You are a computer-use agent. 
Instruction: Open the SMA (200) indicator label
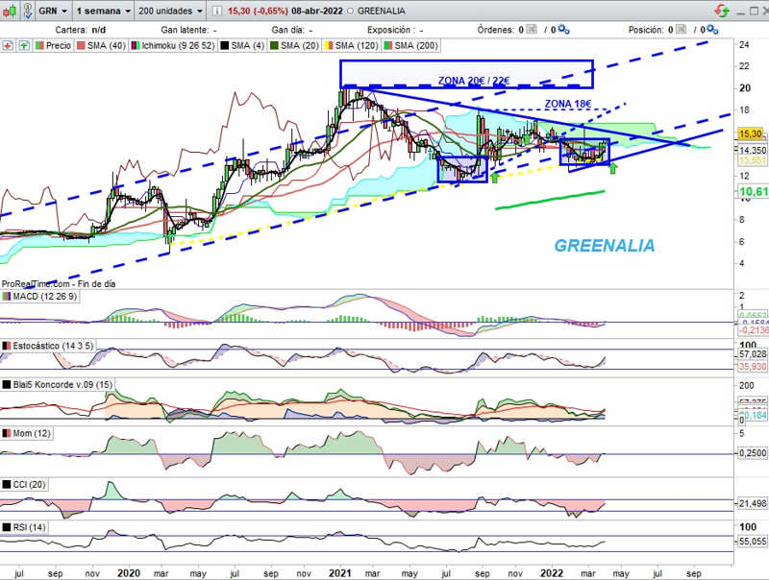point(410,45)
